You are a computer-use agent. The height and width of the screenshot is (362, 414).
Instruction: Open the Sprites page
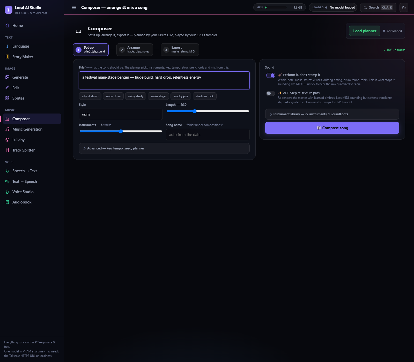click(32, 98)
